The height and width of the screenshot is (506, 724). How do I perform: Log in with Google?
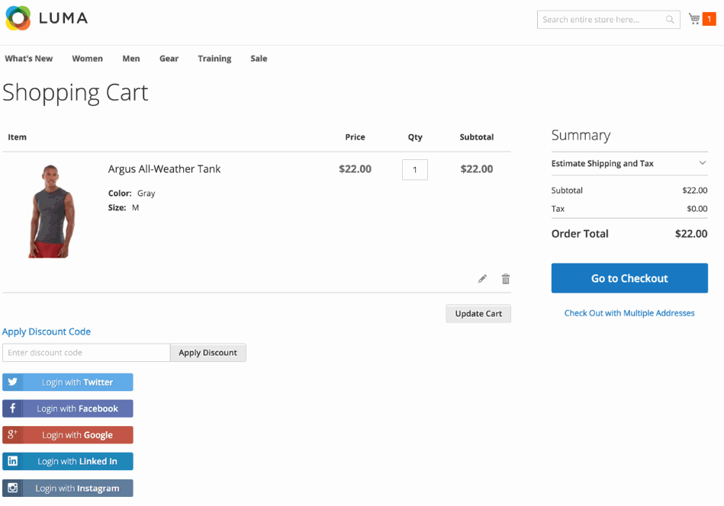68,435
